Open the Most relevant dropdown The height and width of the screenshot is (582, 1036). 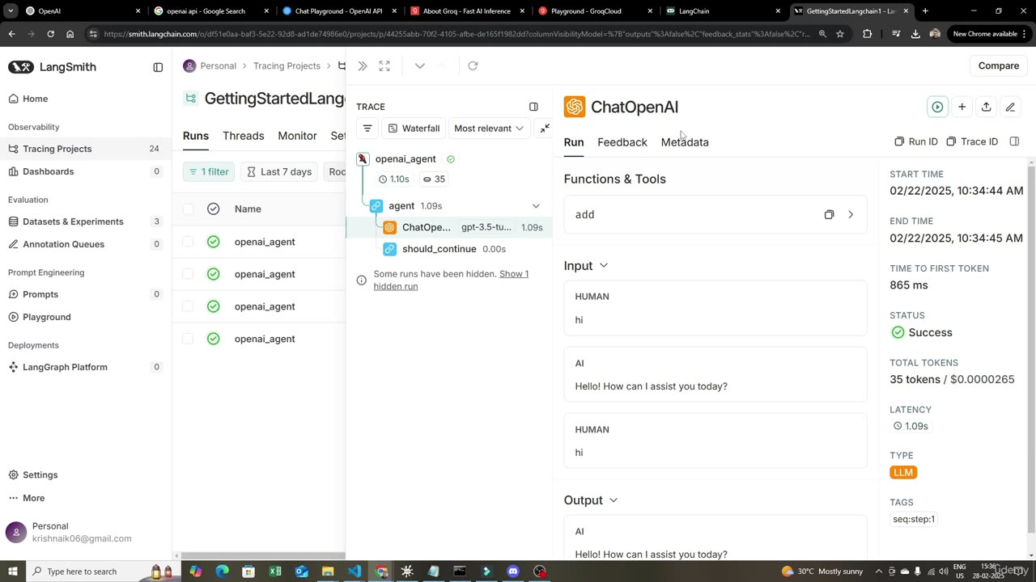[x=489, y=129]
